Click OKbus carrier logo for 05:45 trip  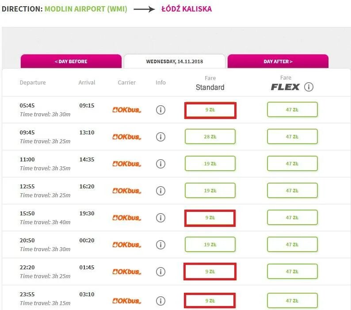tap(126, 110)
